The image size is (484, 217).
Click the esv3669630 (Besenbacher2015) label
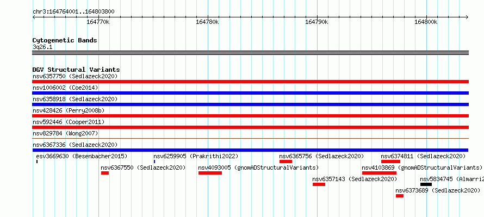click(x=82, y=156)
